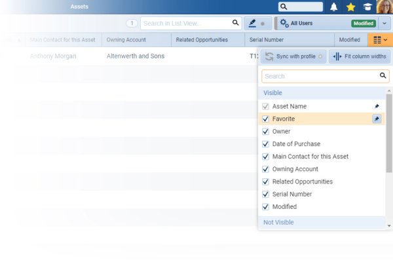Pin the Favorite column
The height and width of the screenshot is (264, 393).
377,119
